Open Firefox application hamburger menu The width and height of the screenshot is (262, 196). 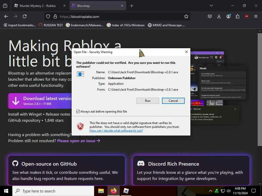pyautogui.click(x=256, y=16)
